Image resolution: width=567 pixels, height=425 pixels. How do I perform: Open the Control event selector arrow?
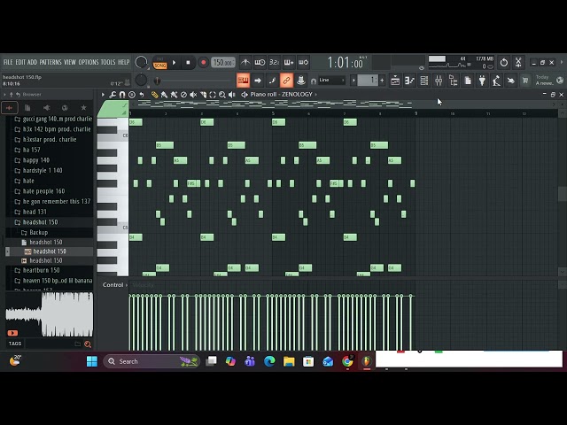coord(127,285)
